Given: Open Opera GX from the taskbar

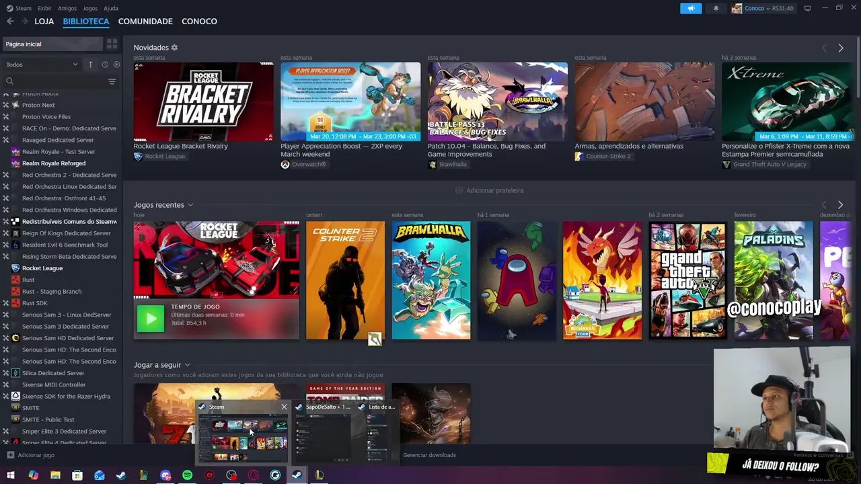Looking at the screenshot, I should coord(254,475).
